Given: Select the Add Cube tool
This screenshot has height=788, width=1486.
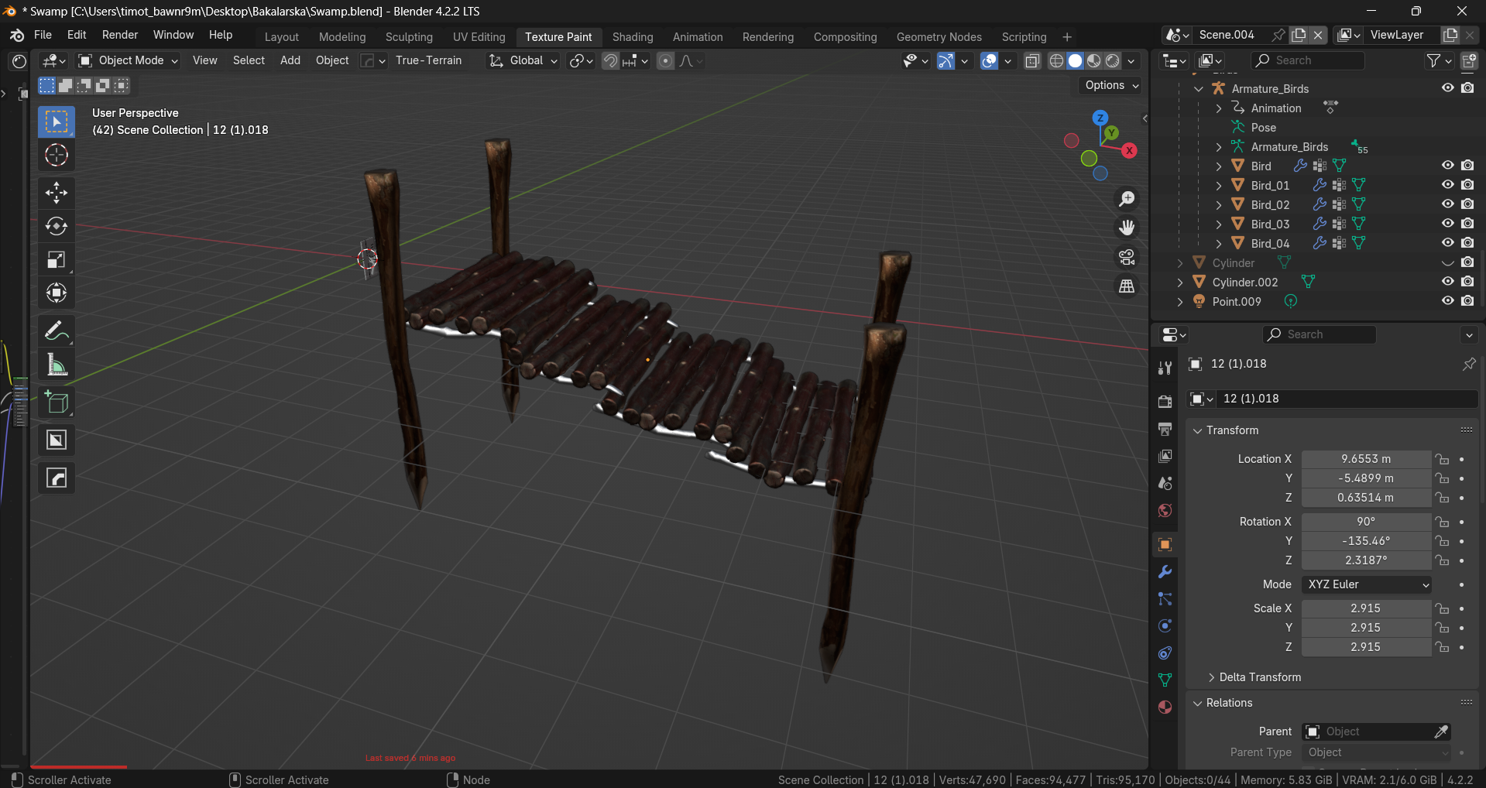Looking at the screenshot, I should (x=57, y=403).
